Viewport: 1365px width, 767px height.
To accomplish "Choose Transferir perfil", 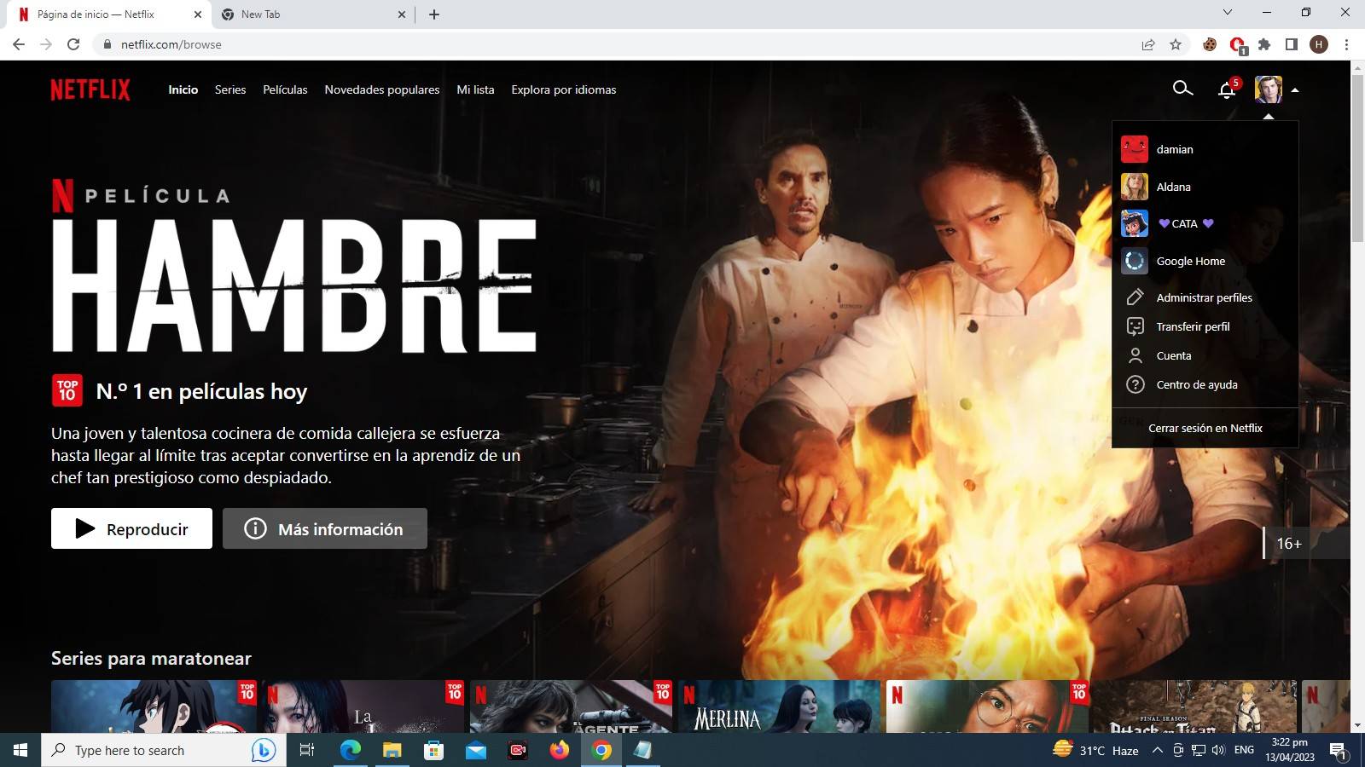I will [1193, 326].
